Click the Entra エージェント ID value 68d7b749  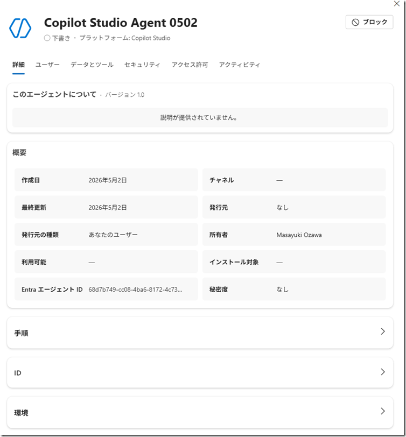(135, 290)
